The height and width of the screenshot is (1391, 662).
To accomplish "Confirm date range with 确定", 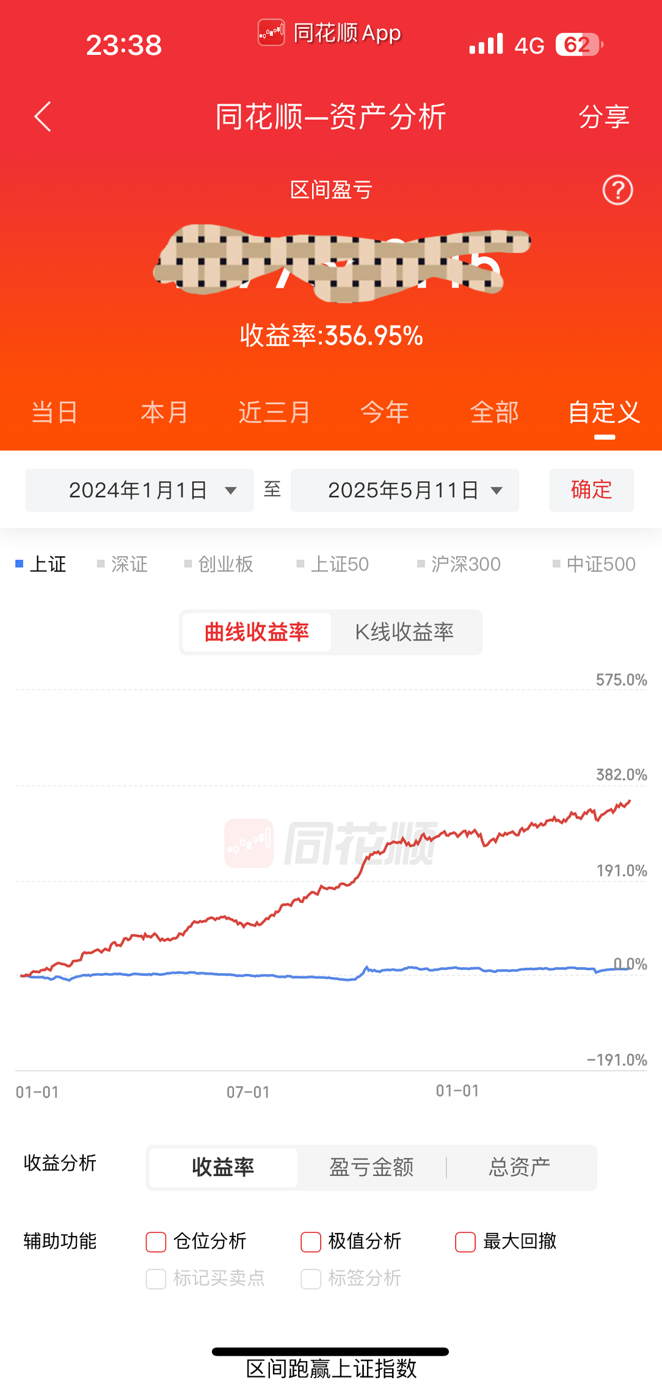I will point(591,490).
